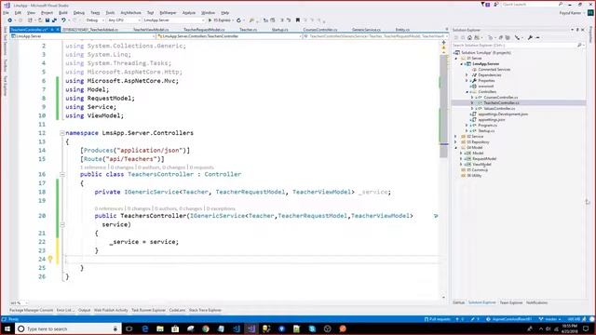
Task: Expand the 02 Service folder
Action: pos(455,137)
